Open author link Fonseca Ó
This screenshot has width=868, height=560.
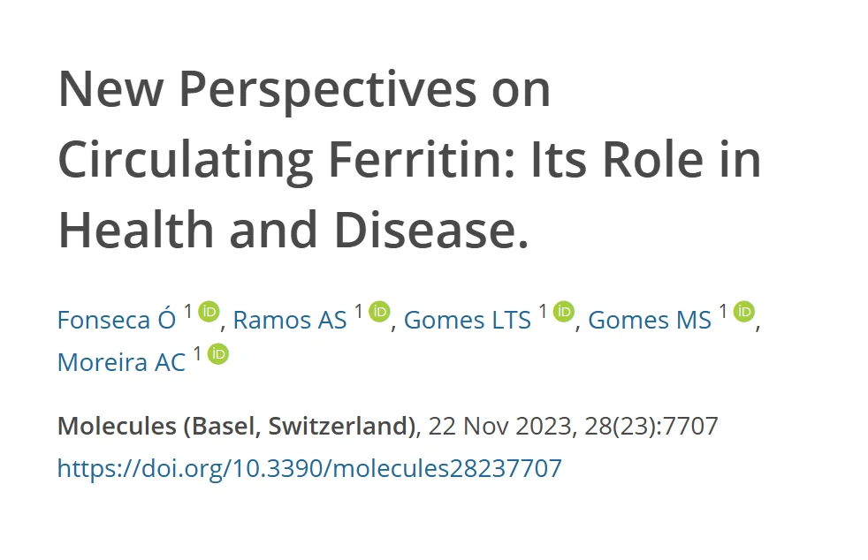click(117, 320)
